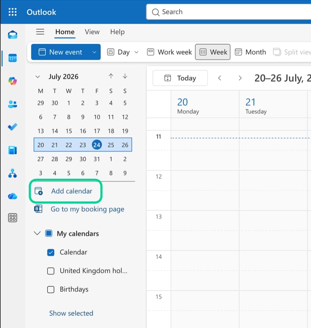Go to previous week chevron
Screen dimensions: 311x328
pyautogui.click(x=220, y=78)
